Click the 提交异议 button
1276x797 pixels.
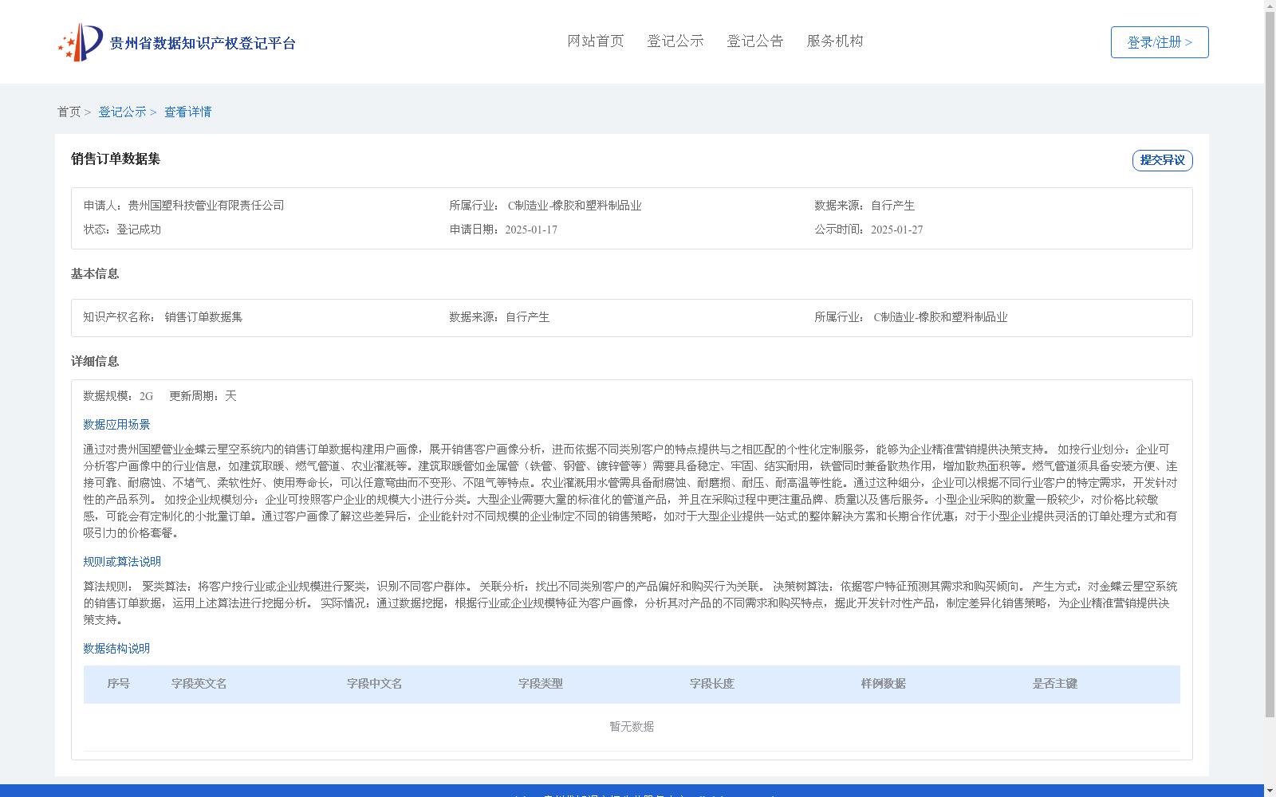pyautogui.click(x=1163, y=160)
